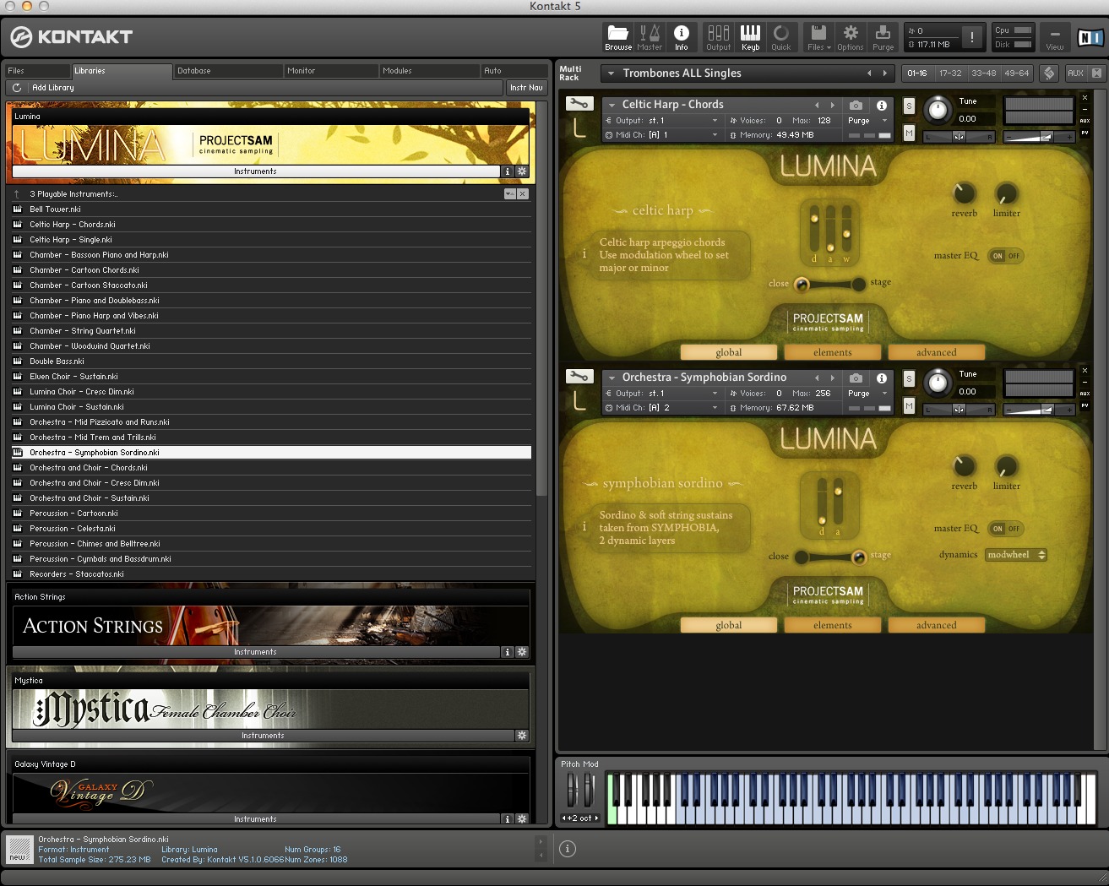Image resolution: width=1109 pixels, height=886 pixels.
Task: Switch to the Monitor tab
Action: [x=330, y=71]
